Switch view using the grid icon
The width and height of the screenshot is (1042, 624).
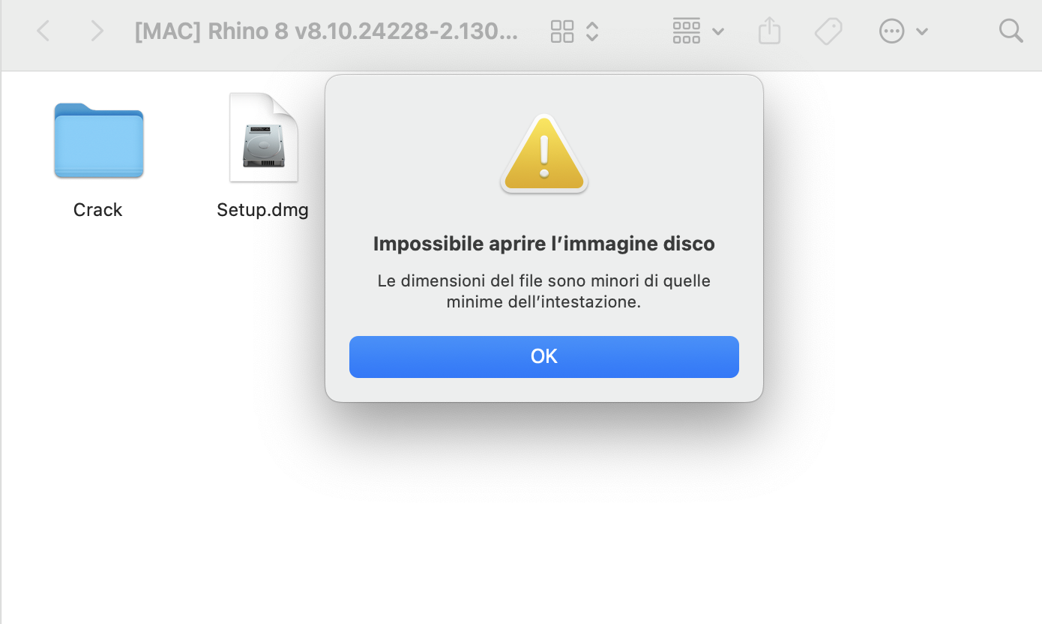pyautogui.click(x=562, y=31)
